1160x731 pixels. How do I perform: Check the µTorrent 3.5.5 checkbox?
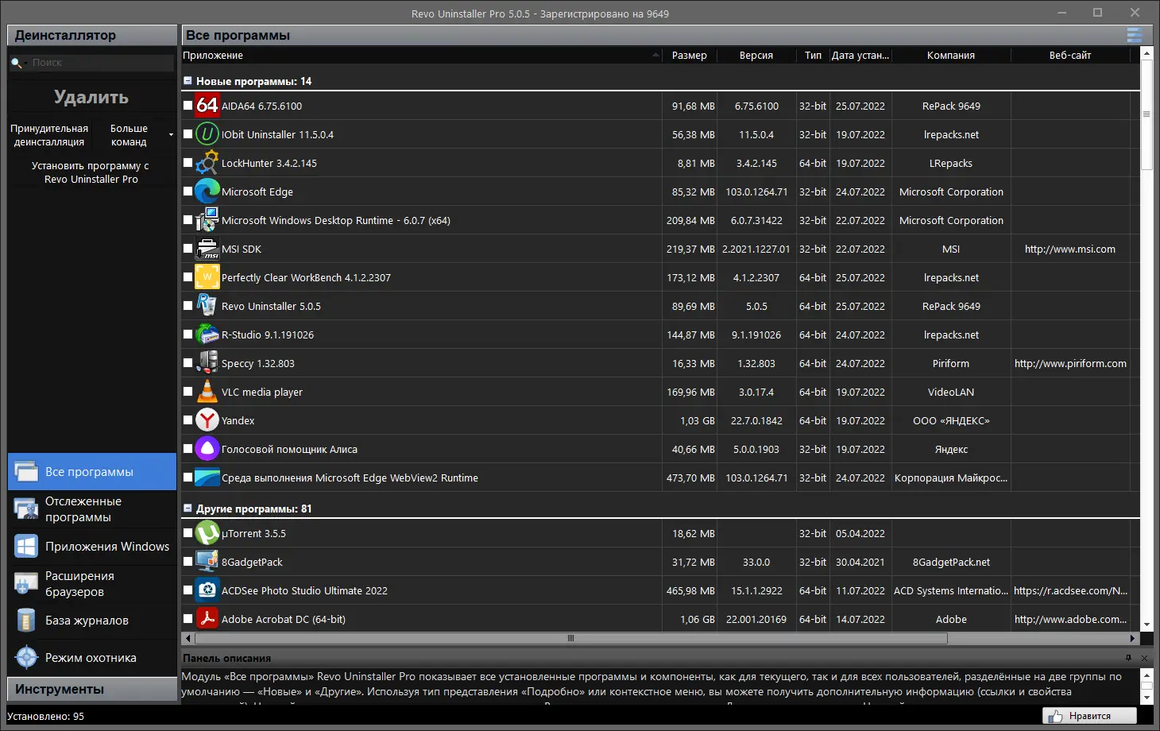pyautogui.click(x=188, y=532)
